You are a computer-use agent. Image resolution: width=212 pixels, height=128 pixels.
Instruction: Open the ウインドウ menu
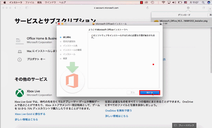(x=50, y=3)
